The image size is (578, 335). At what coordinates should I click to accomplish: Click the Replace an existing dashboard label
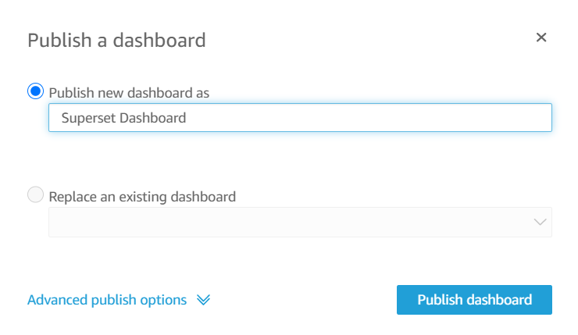pyautogui.click(x=142, y=196)
